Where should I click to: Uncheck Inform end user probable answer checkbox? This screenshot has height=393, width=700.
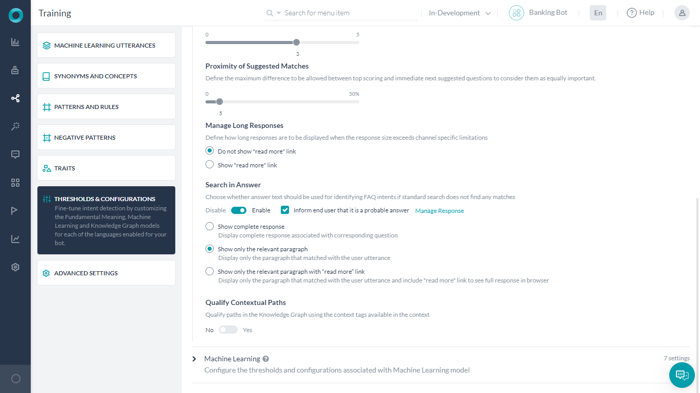[284, 210]
